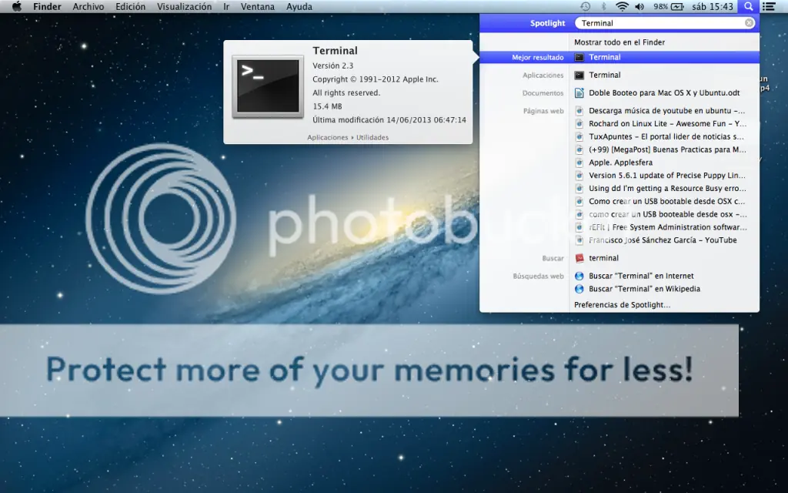Select terminal dictionary entry under Buscar

[603, 258]
